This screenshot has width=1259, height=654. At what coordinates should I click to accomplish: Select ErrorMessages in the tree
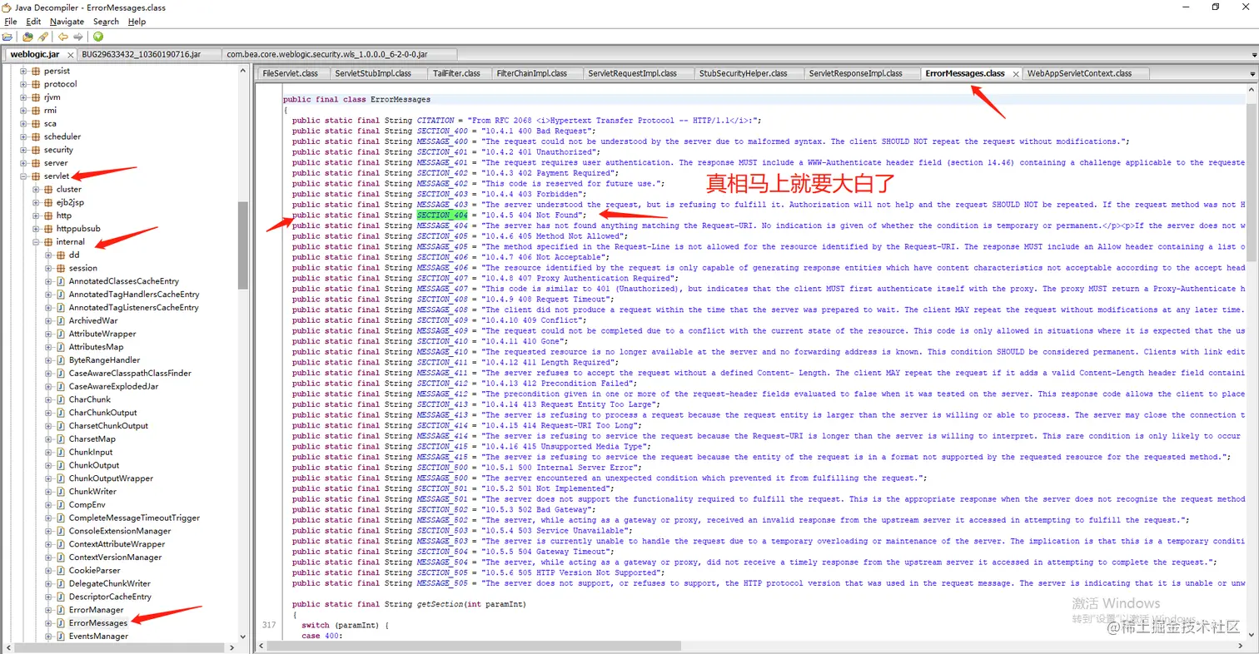(x=98, y=622)
